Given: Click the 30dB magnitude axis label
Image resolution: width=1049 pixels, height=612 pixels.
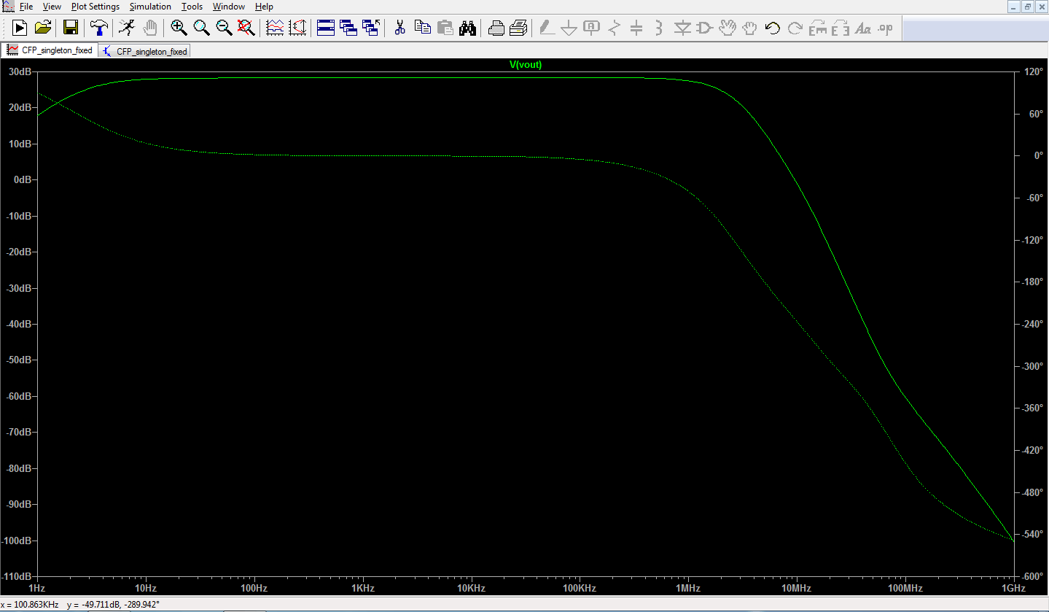Looking at the screenshot, I should (x=20, y=71).
